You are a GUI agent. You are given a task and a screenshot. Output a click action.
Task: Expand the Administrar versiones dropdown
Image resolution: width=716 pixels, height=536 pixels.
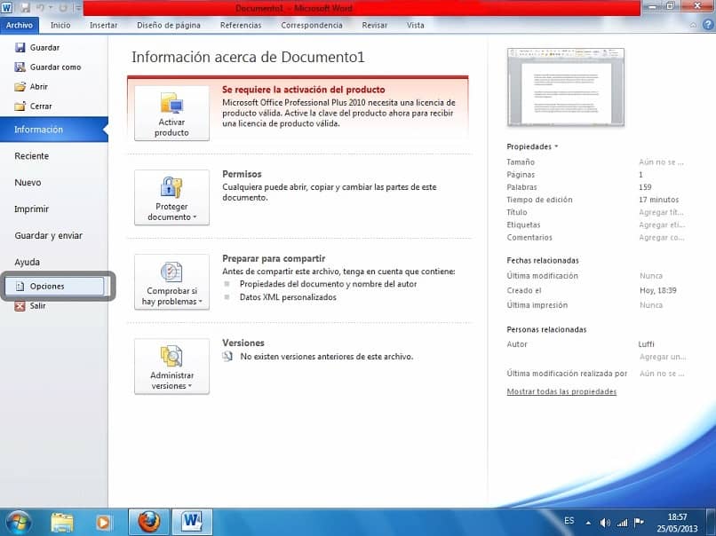click(x=171, y=367)
